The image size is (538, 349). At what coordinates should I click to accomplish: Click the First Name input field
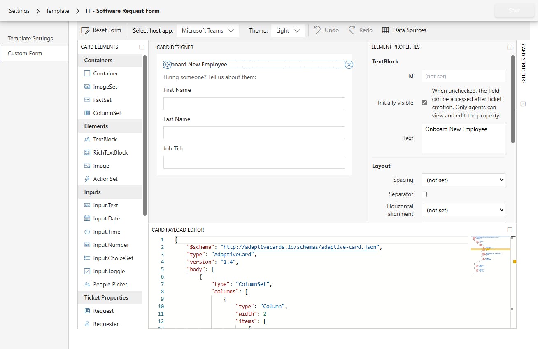pos(254,103)
